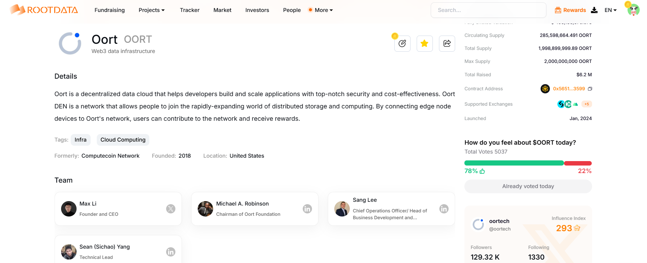Click the Jan, 2024 launched date
Viewport: 647px width, 263px height.
click(x=580, y=118)
